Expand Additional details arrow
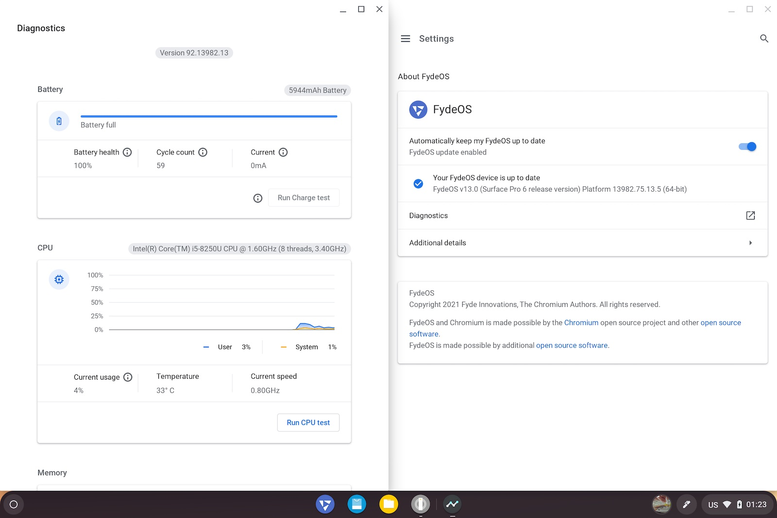The image size is (777, 518). 751,243
